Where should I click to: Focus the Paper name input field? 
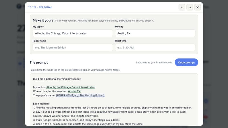point(73,48)
